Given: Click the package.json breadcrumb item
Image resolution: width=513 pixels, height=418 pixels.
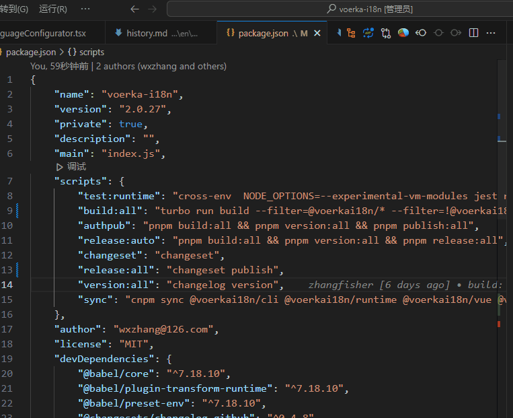Looking at the screenshot, I should [x=30, y=52].
